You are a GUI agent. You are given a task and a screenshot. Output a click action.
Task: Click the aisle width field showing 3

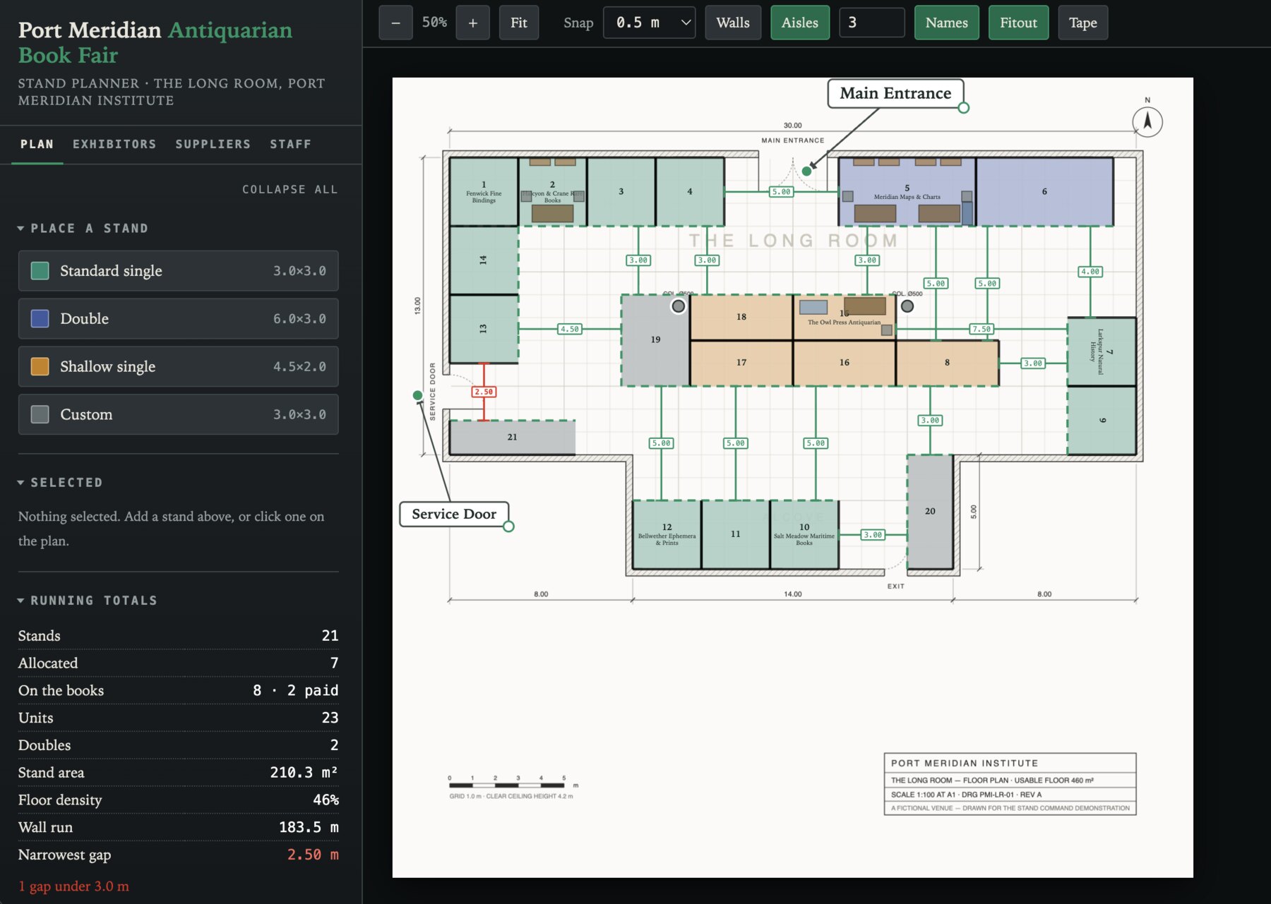[872, 23]
